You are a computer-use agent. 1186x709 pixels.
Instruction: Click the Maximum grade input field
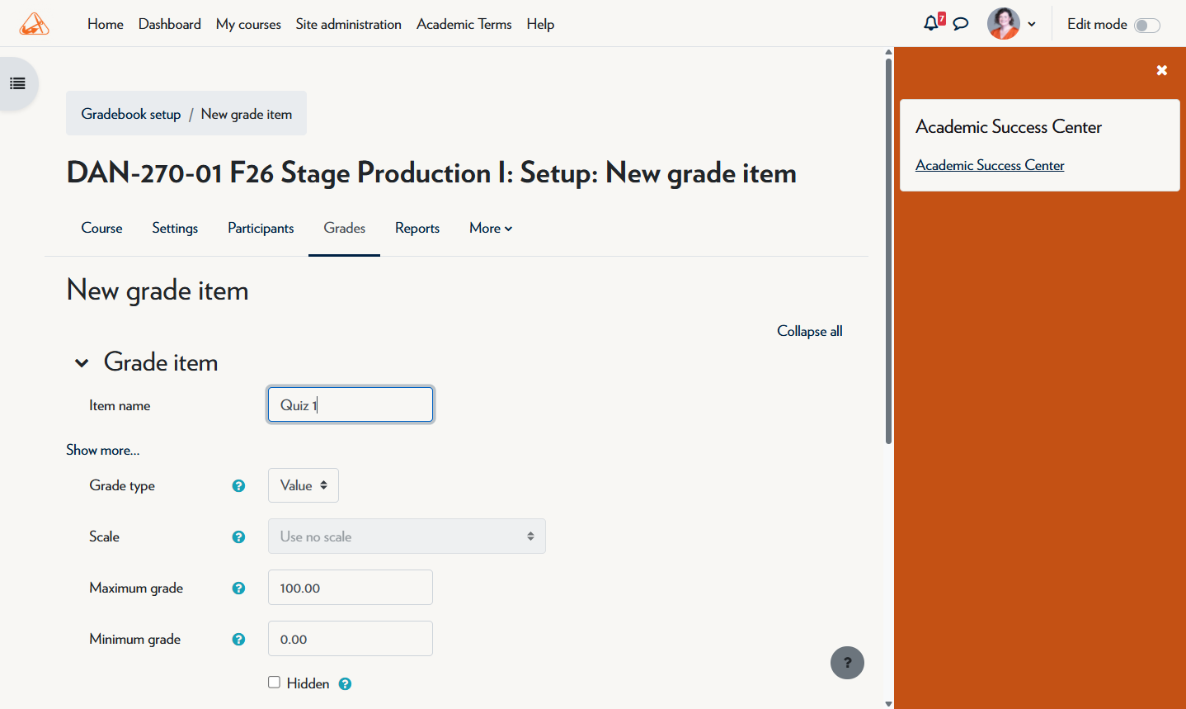[351, 588]
